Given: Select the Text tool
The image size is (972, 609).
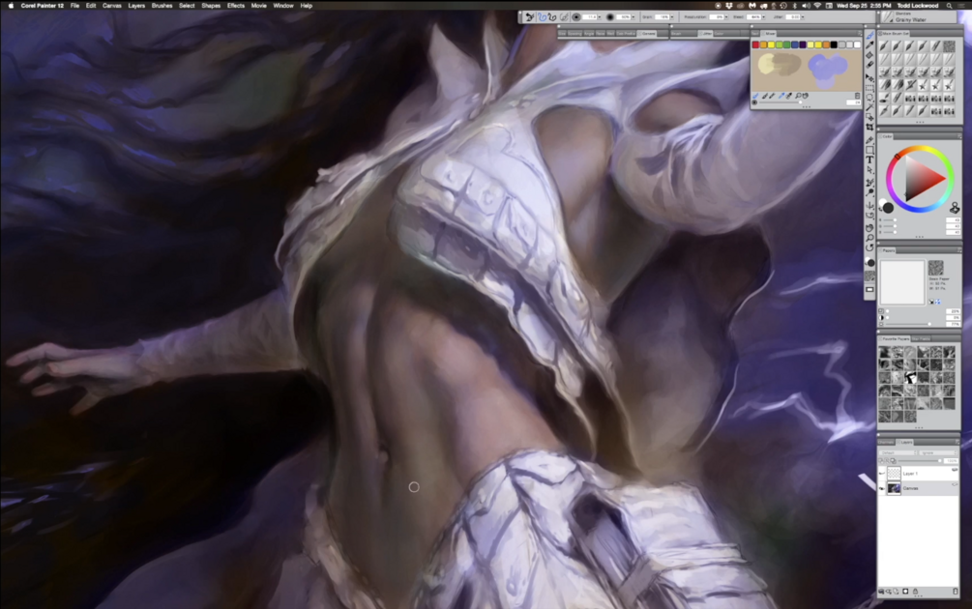Looking at the screenshot, I should pyautogui.click(x=869, y=159).
